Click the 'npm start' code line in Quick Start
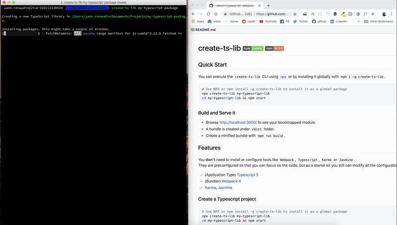This screenshot has height=225, width=397. pos(234,98)
